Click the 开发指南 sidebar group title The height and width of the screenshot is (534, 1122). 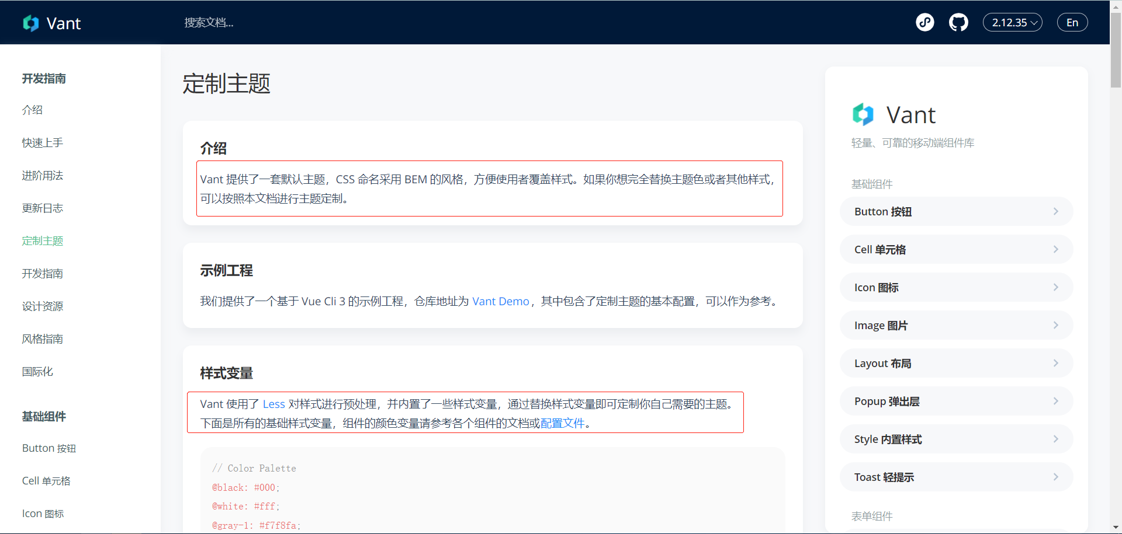point(44,78)
